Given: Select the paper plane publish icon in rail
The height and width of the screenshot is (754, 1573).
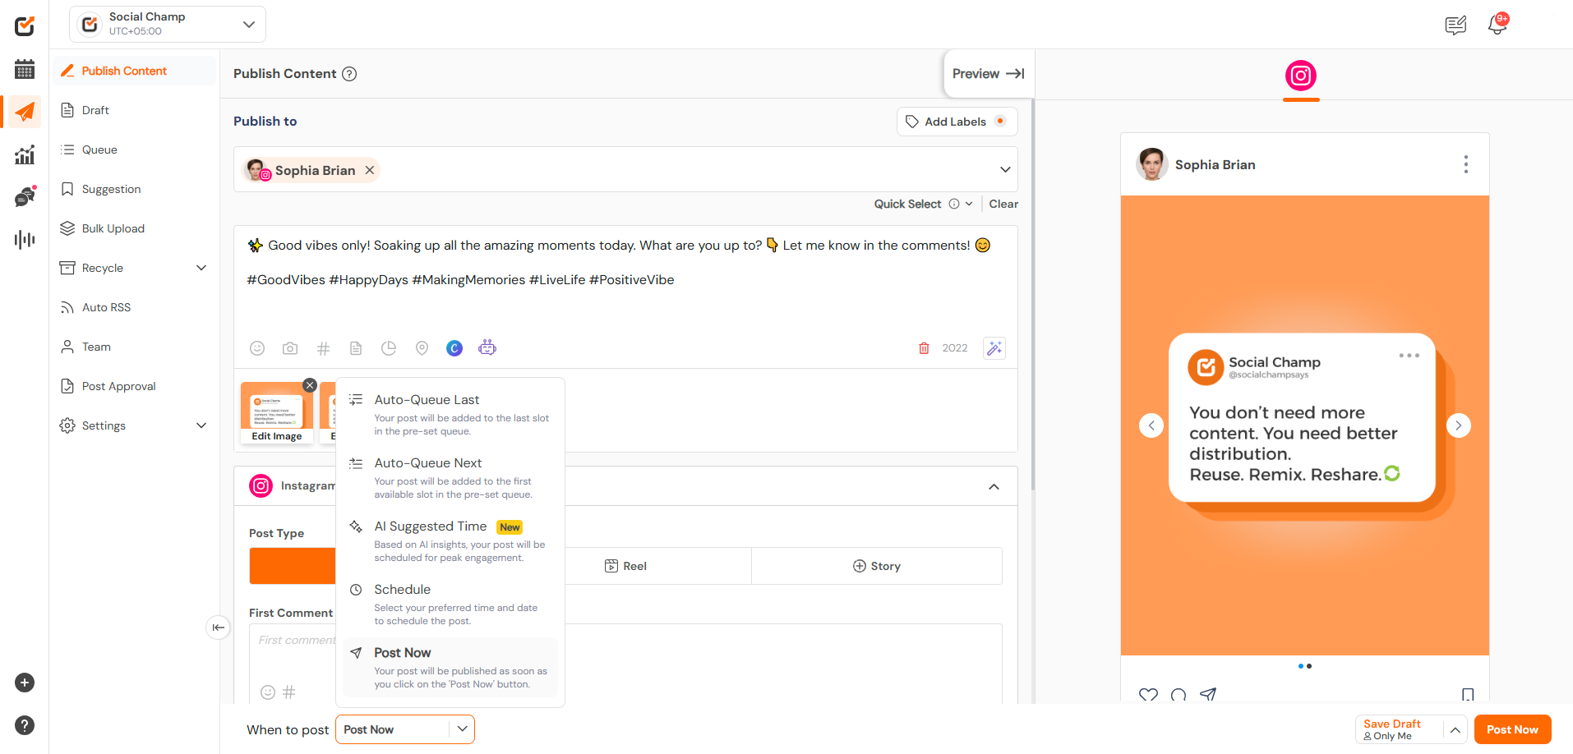Looking at the screenshot, I should 25,112.
